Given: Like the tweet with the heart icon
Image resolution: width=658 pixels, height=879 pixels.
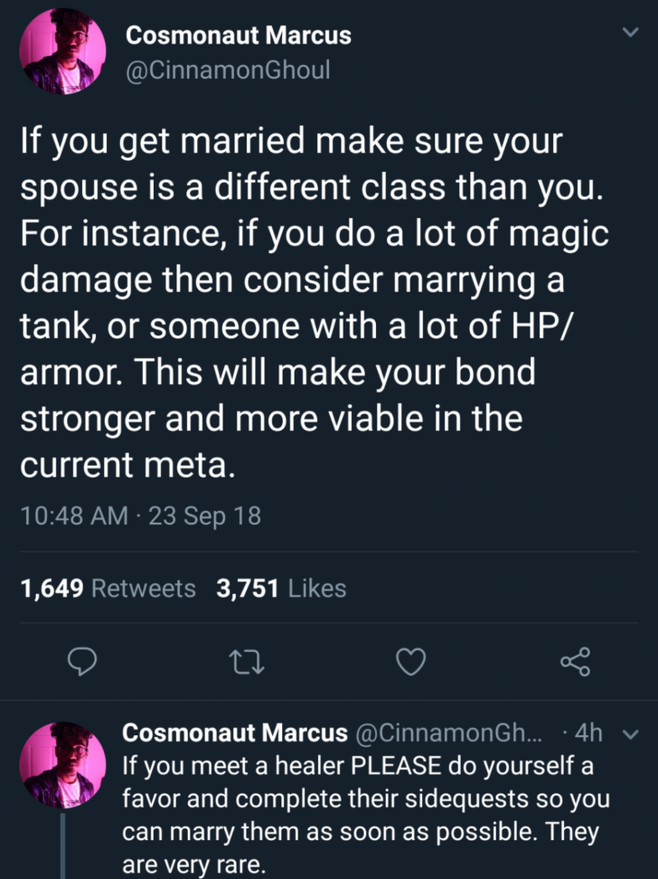Looking at the screenshot, I should click(x=411, y=663).
